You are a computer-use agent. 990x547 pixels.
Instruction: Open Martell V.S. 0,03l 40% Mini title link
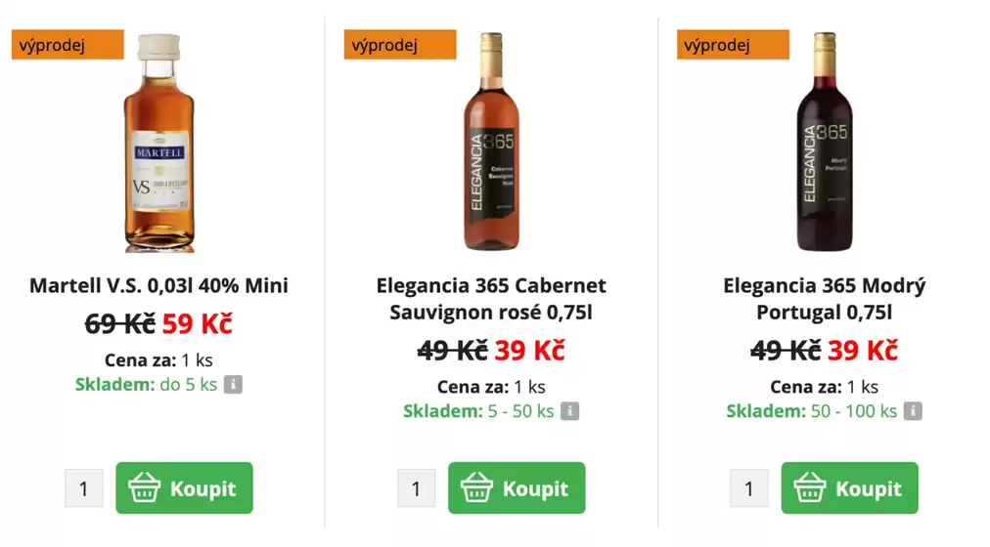(158, 286)
